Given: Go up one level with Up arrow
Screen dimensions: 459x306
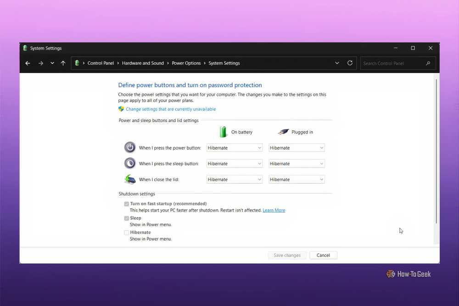Looking at the screenshot, I should [x=63, y=63].
